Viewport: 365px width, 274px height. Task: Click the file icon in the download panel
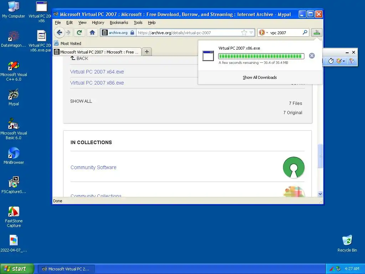coord(208,56)
